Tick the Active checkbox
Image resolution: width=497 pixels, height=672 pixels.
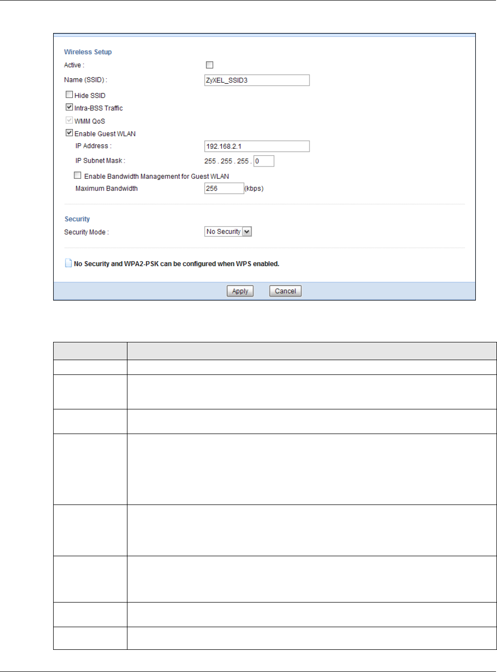click(210, 65)
